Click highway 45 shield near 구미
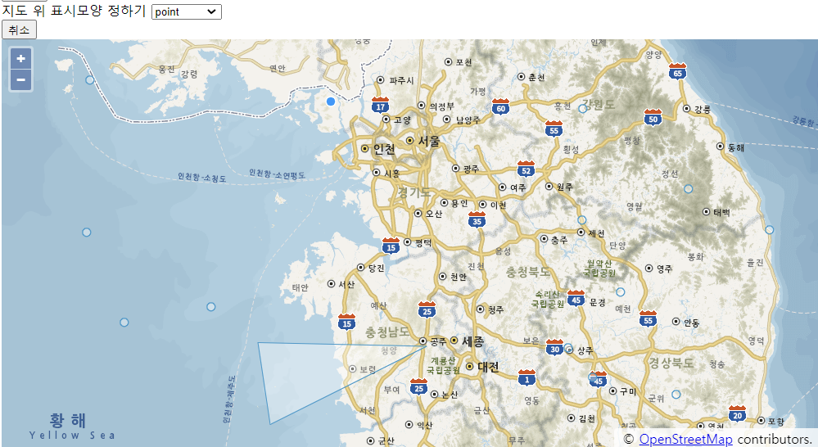818x447 pixels. click(598, 379)
